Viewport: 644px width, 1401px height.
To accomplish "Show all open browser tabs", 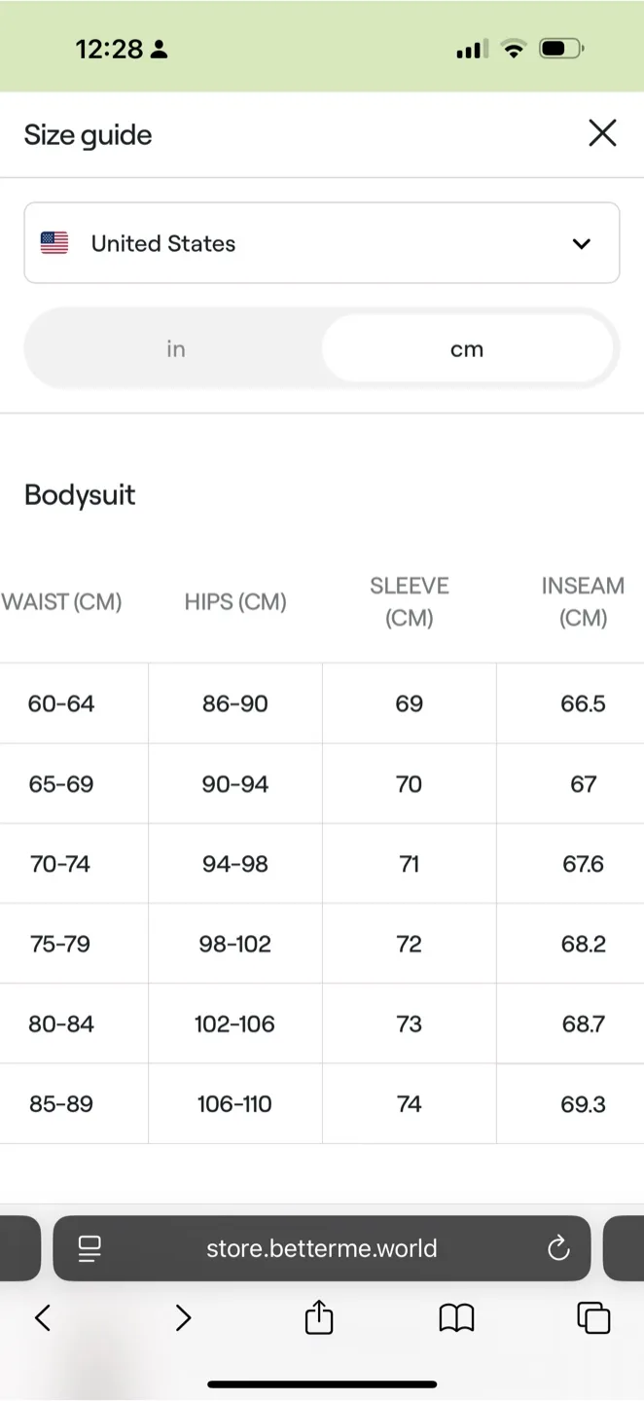I will click(595, 1318).
